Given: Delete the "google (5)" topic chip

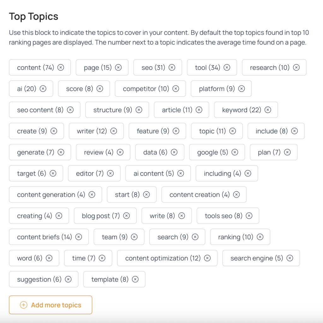Looking at the screenshot, I should [x=235, y=152].
